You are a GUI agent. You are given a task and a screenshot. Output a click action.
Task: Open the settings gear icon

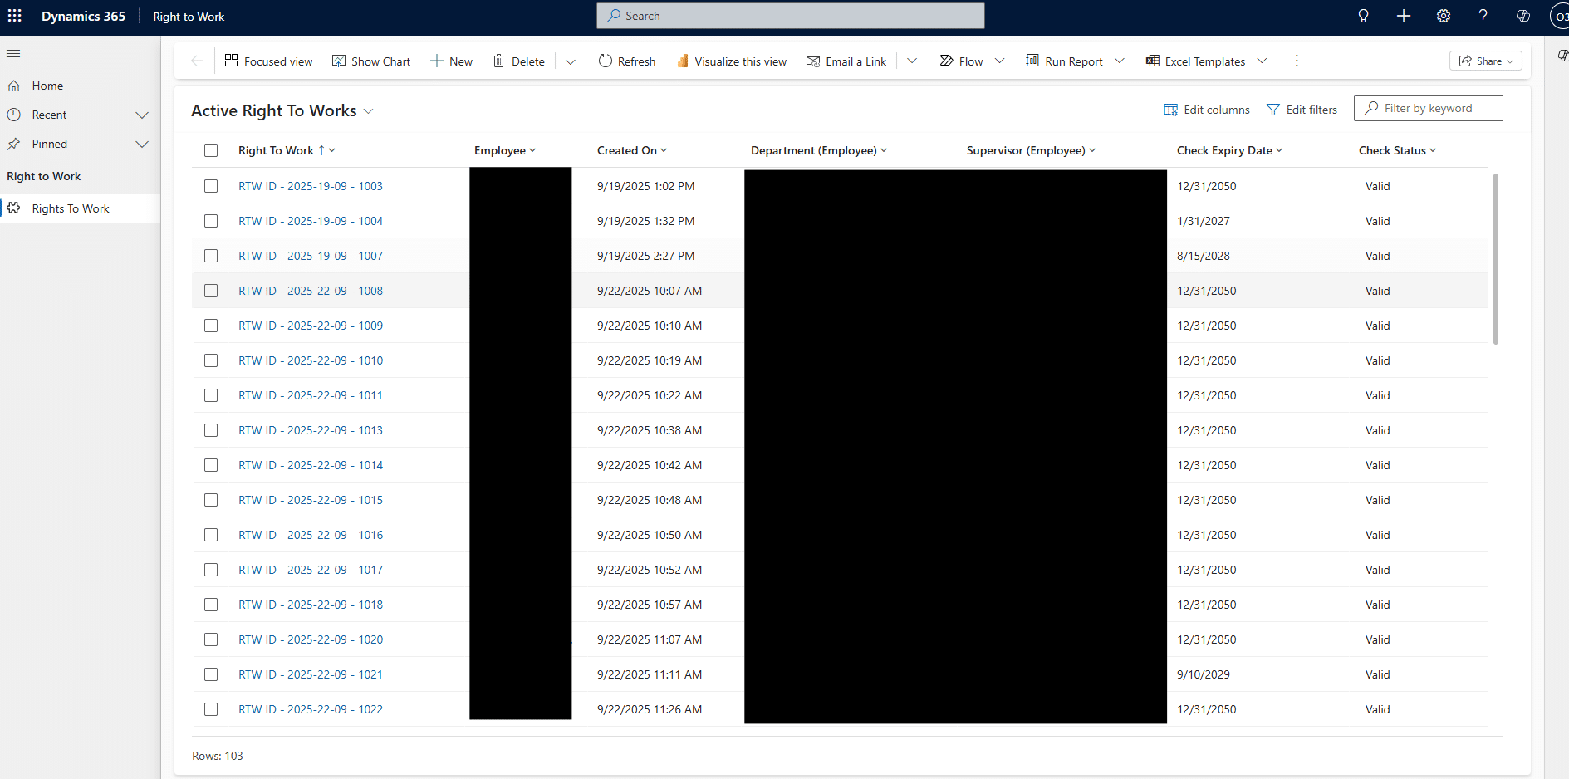click(x=1444, y=16)
